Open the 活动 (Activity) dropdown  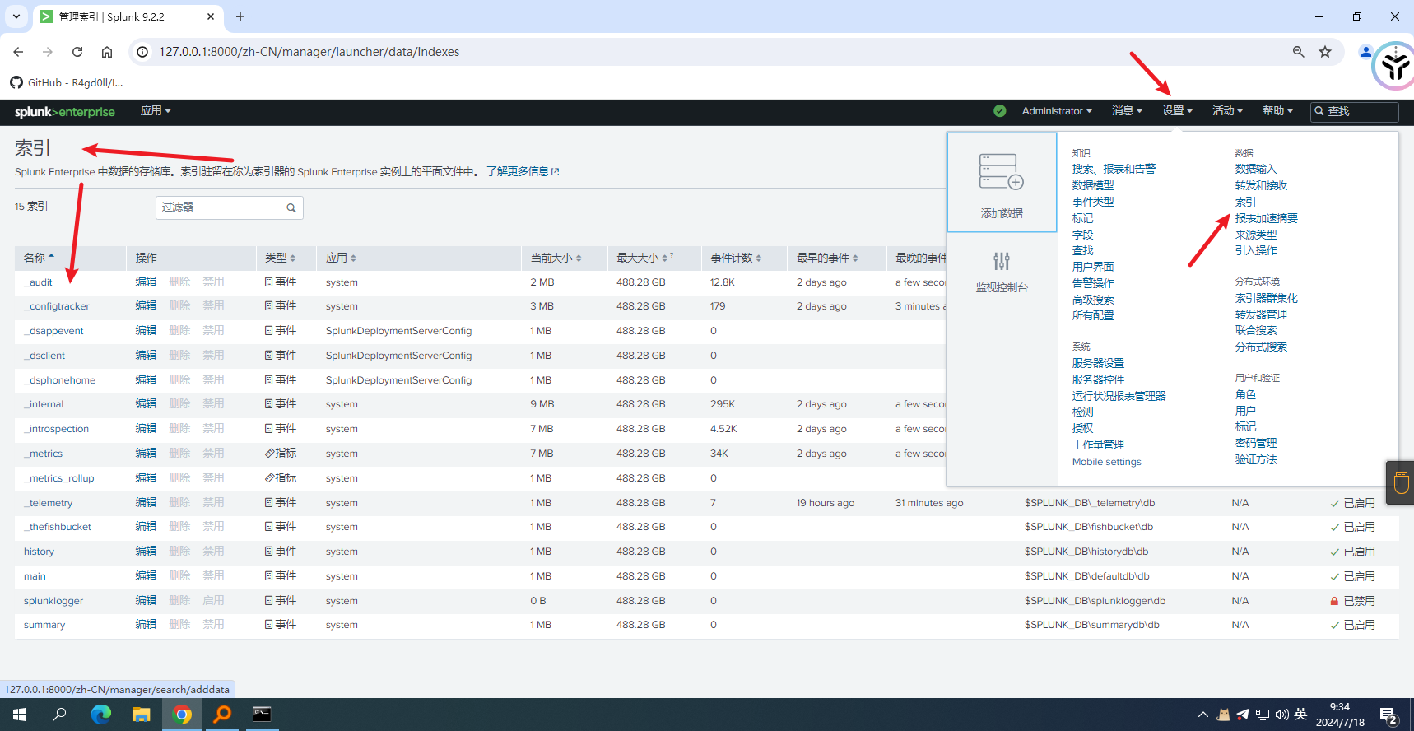(1227, 111)
